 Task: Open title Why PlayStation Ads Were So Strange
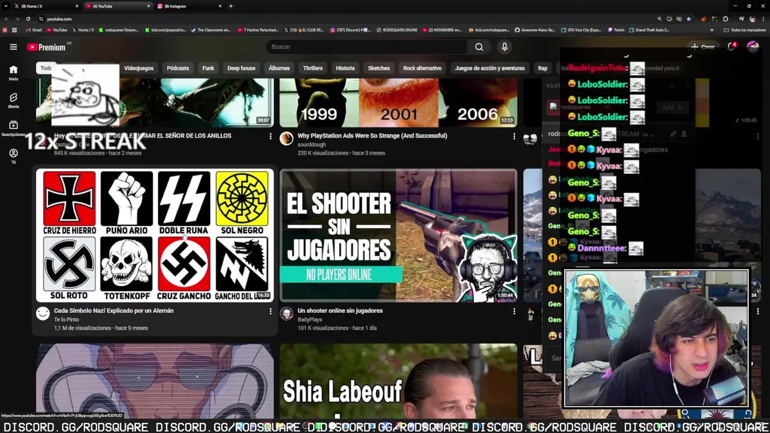372,136
